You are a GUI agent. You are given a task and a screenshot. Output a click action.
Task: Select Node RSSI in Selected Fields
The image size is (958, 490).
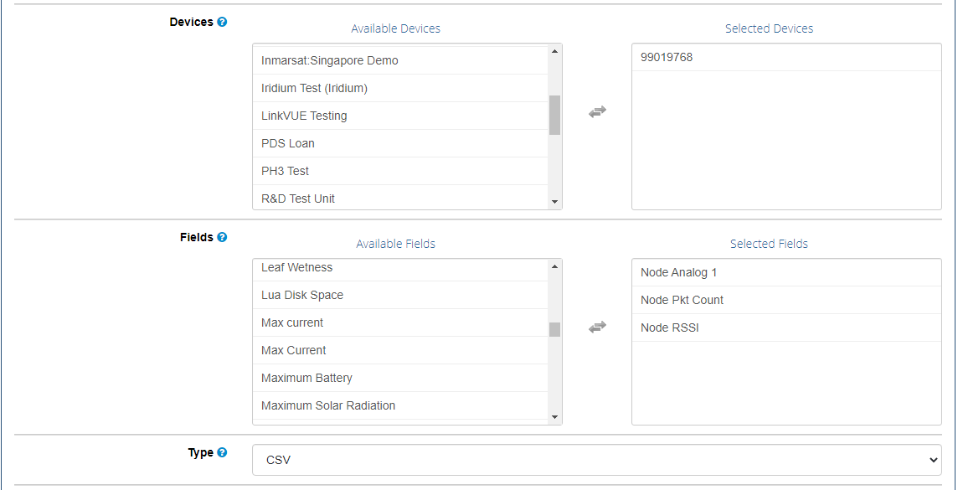[786, 328]
